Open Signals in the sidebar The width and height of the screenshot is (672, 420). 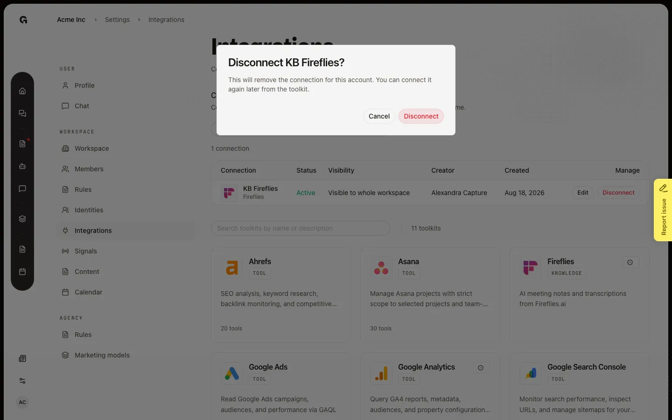tap(126, 251)
